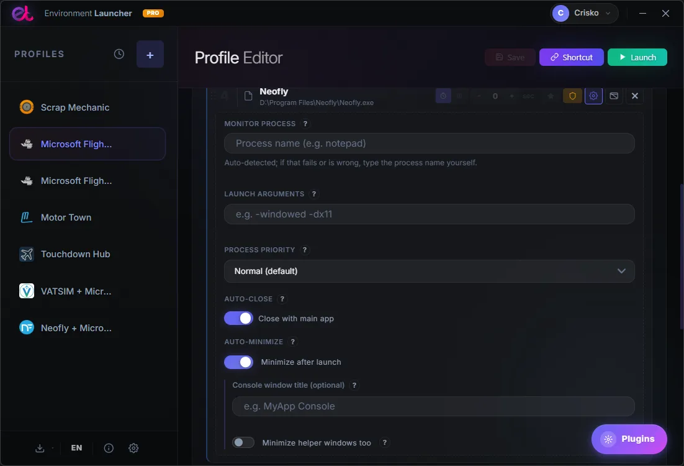The width and height of the screenshot is (684, 466).
Task: Click the download icon in sidebar footer
Action: (x=40, y=448)
